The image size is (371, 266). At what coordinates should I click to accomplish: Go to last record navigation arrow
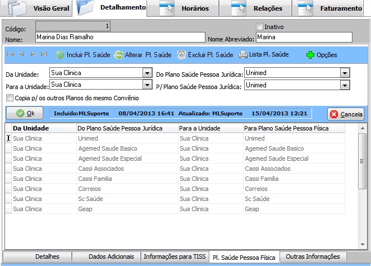click(x=44, y=54)
